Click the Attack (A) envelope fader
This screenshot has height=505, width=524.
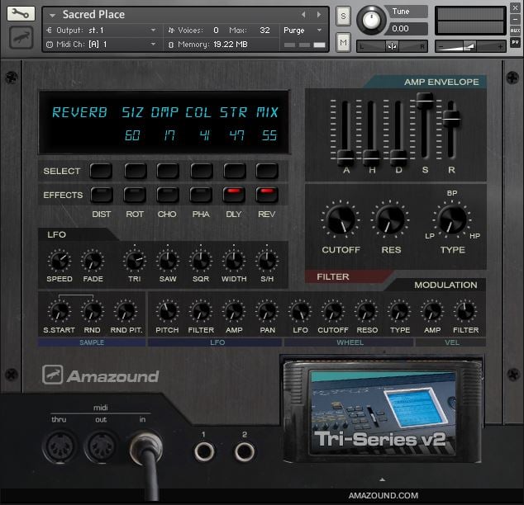tap(345, 157)
